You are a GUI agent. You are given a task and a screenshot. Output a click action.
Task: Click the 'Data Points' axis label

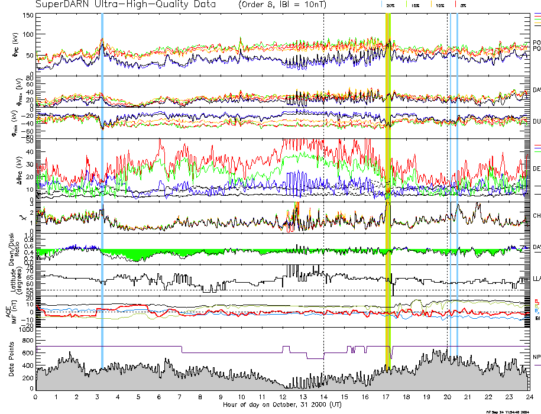point(12,359)
